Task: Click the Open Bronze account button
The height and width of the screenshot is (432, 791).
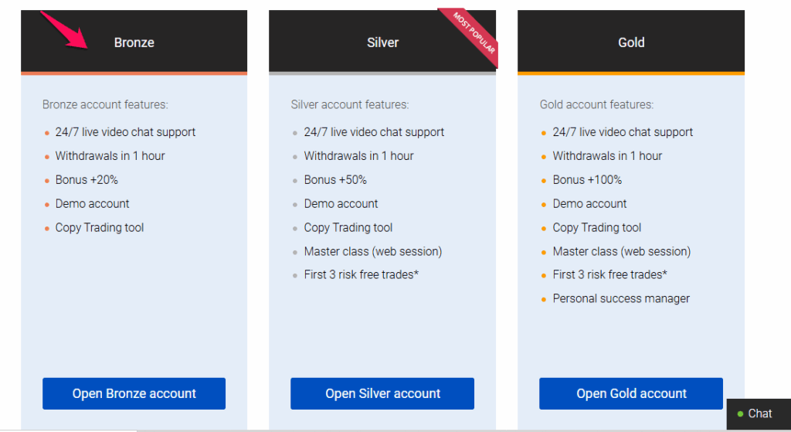Action: [134, 393]
